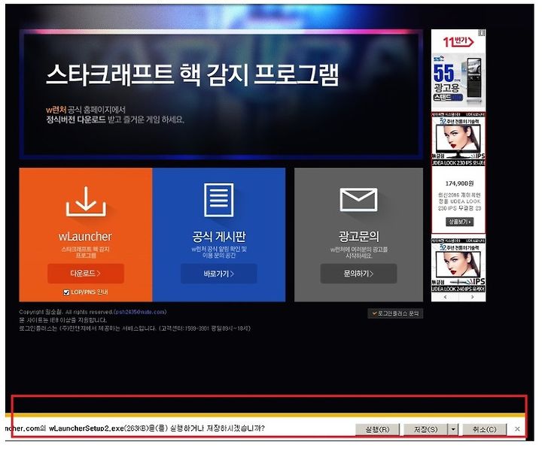542x454 pixels.
Task: Click the 광고문의 heading
Action: [359, 237]
